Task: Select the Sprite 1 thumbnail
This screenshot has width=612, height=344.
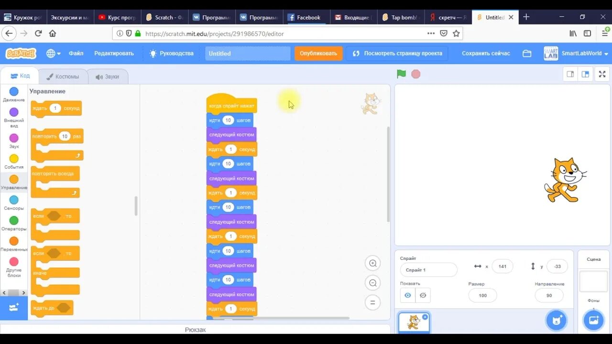Action: tap(414, 322)
